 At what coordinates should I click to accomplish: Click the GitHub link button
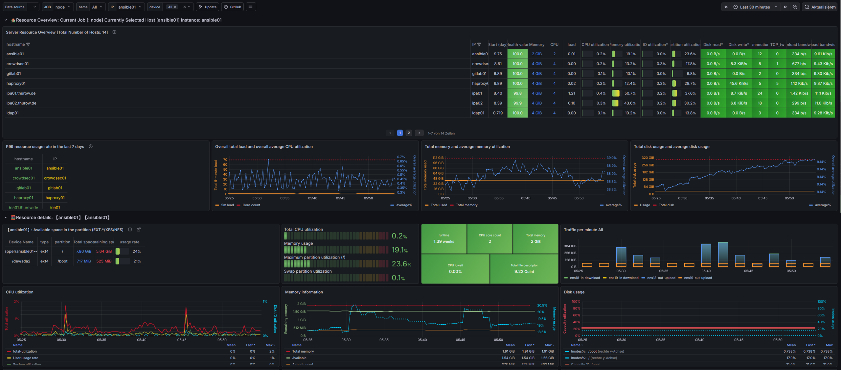coord(233,7)
